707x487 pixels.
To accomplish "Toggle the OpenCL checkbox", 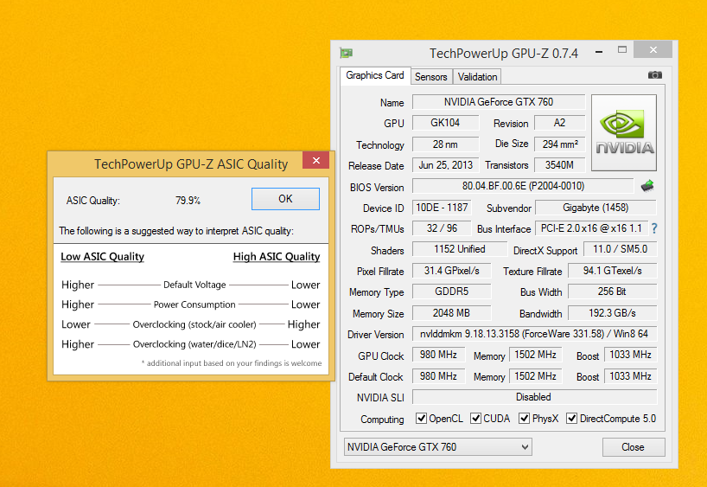I will point(421,419).
